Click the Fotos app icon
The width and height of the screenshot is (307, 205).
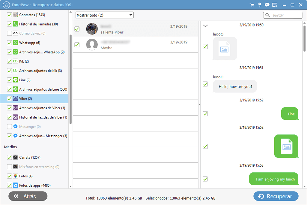(x=16, y=176)
